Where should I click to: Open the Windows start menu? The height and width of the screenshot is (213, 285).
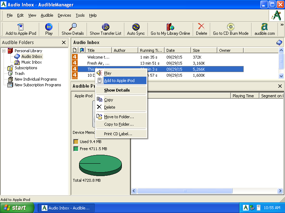[x=17, y=208]
